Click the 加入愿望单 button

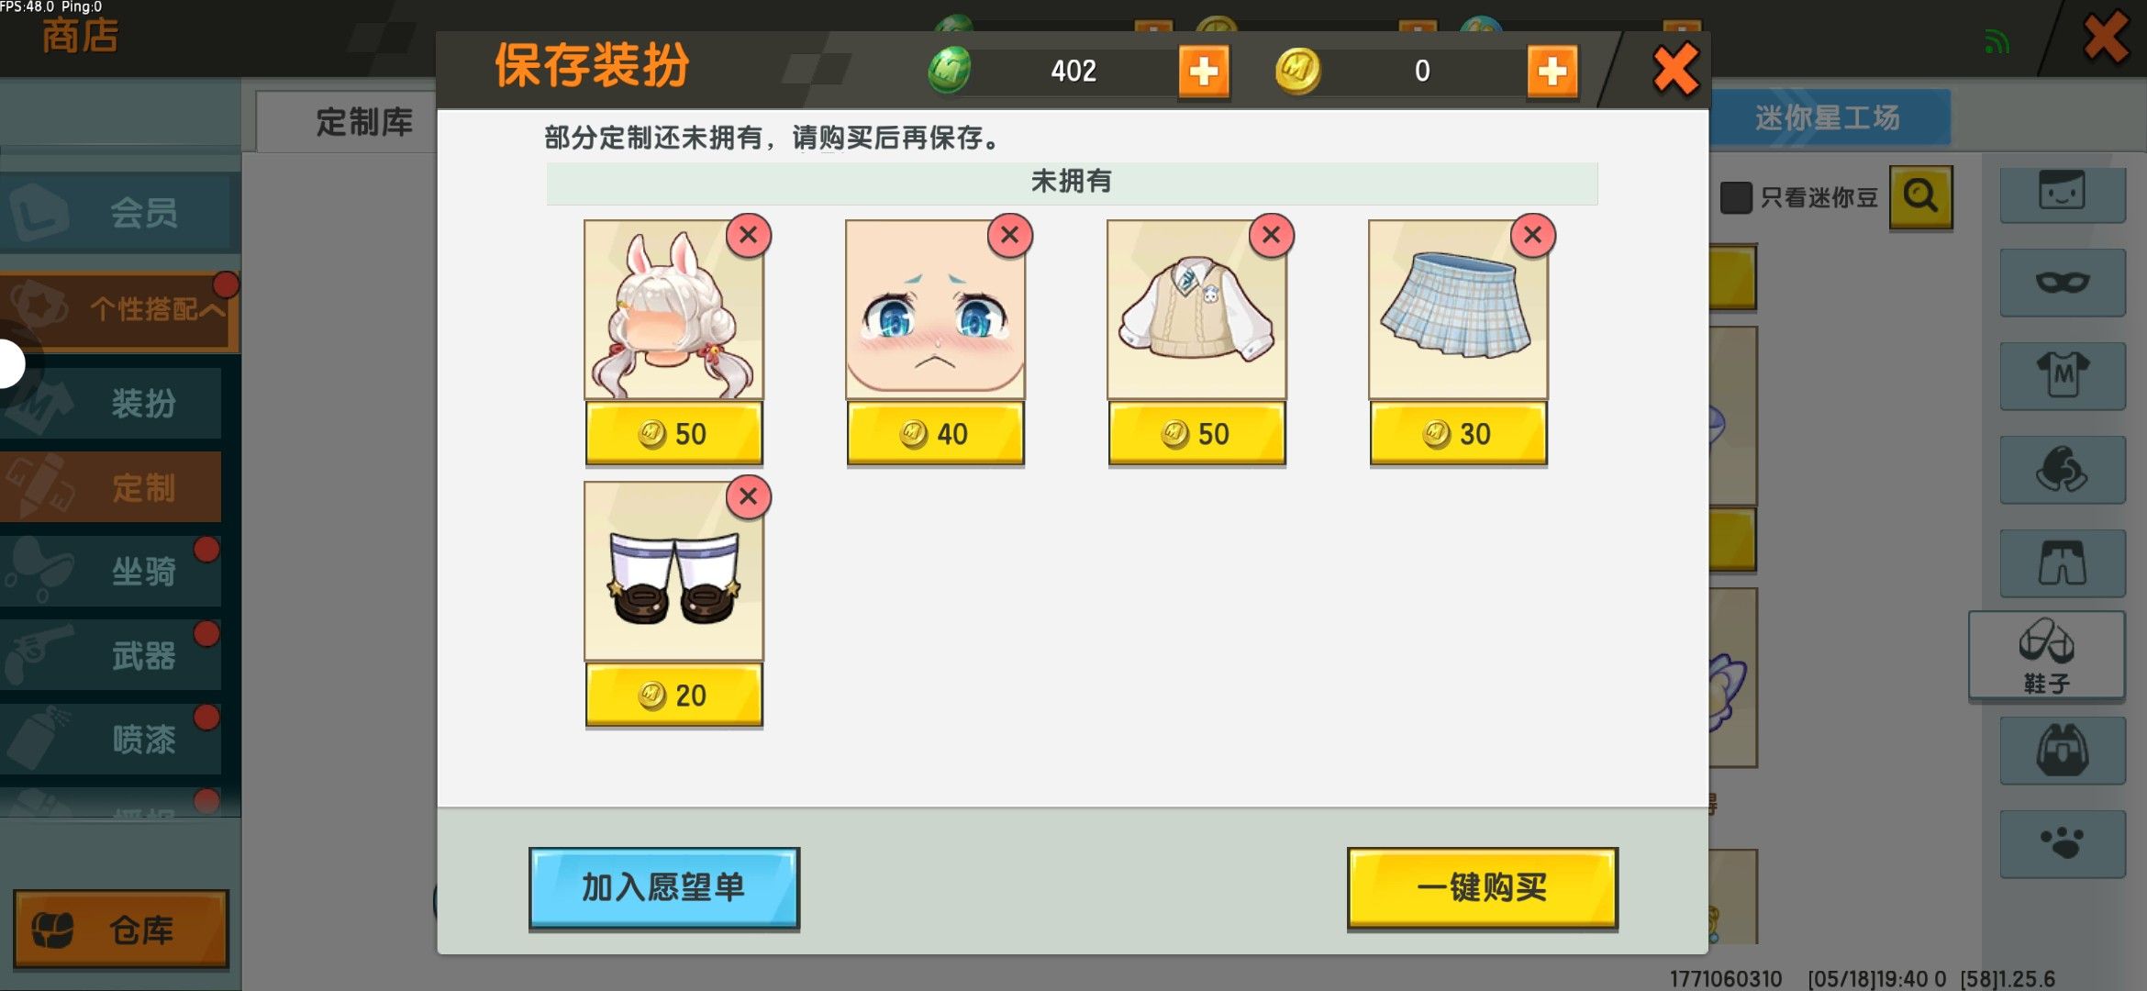664,887
